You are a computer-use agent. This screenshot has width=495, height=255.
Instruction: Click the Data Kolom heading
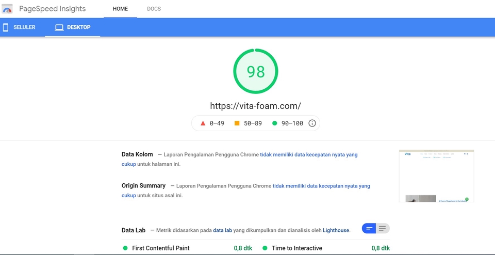point(137,154)
